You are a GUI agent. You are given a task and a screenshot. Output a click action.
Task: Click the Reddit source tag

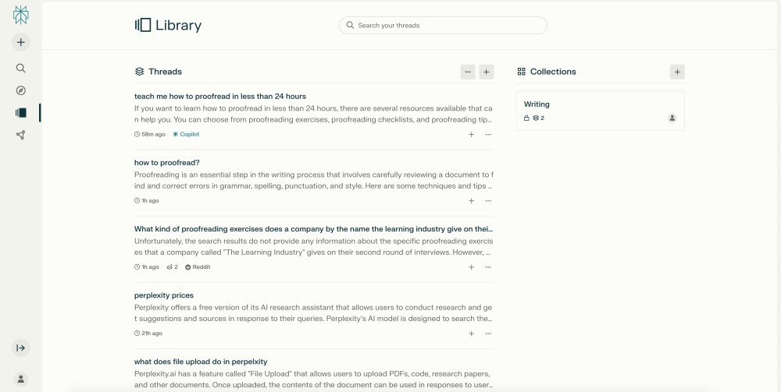click(x=198, y=267)
